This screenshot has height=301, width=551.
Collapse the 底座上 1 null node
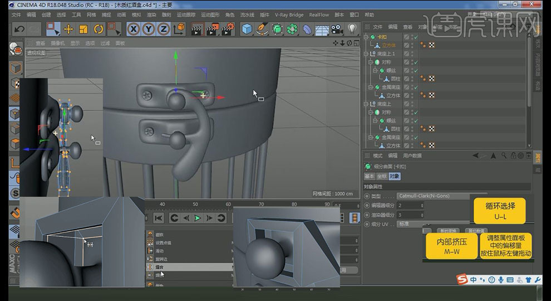coord(366,54)
